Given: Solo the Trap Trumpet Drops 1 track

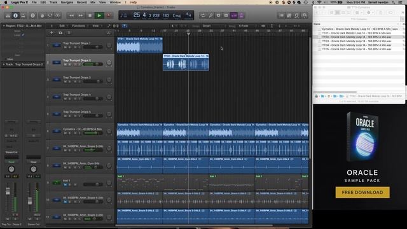Looking at the screenshot, I should click(x=69, y=47).
